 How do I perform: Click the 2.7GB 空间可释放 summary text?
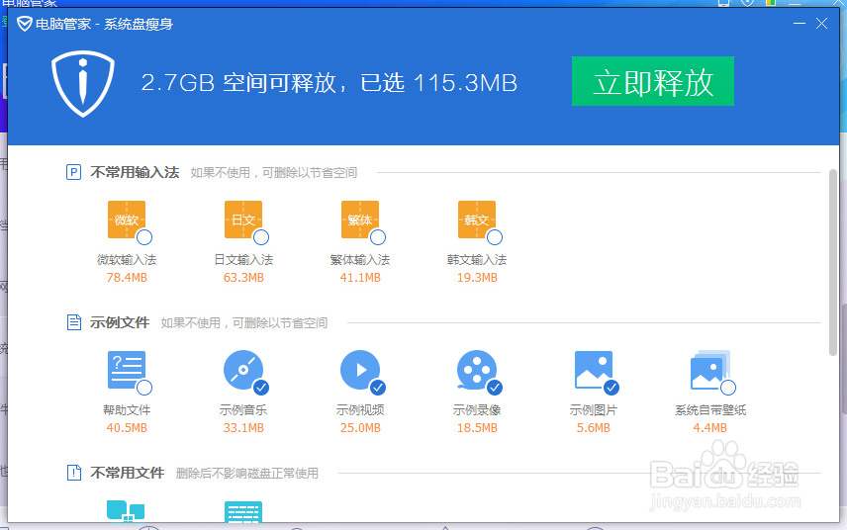pyautogui.click(x=237, y=83)
